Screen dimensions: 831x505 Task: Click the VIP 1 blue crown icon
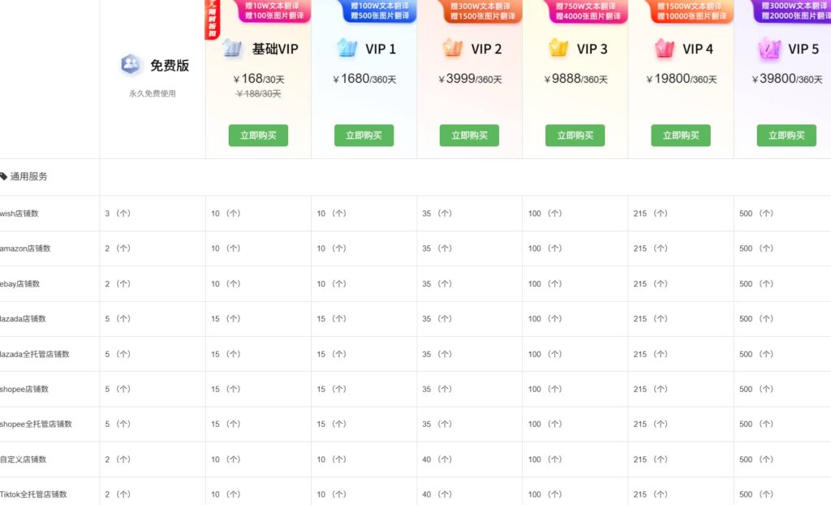347,48
